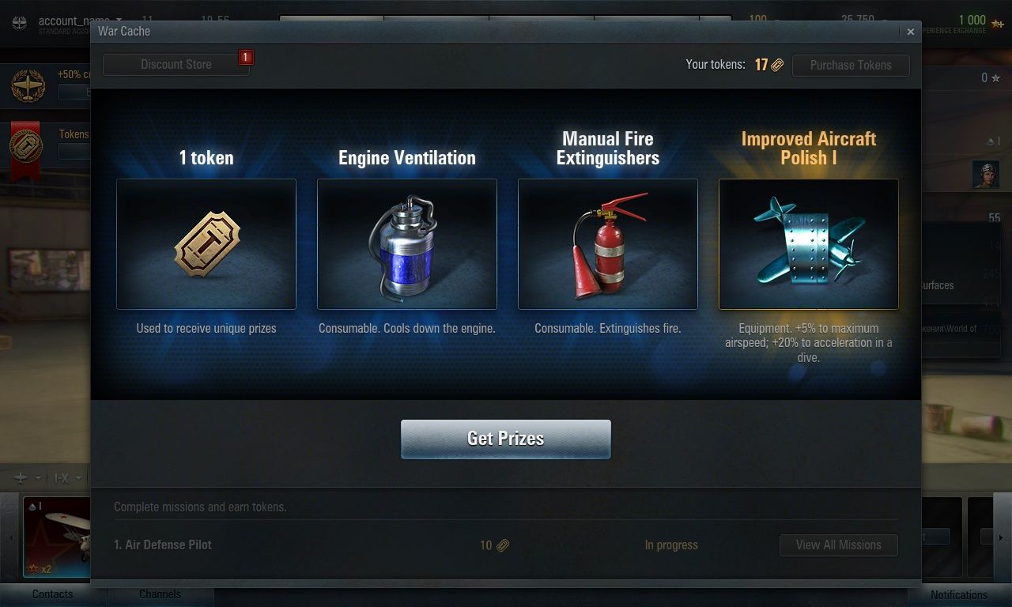1012x607 pixels.
Task: Open the Notifications panel
Action: [958, 594]
